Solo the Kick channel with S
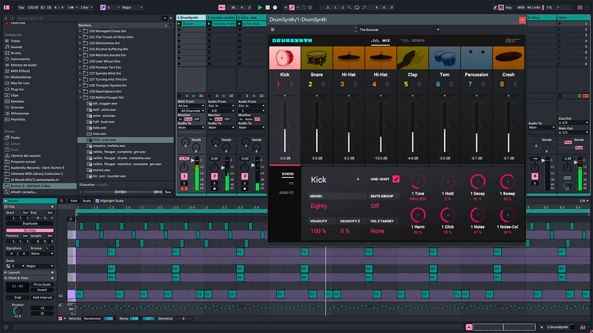Image resolution: width=593 pixels, height=333 pixels. 291,84
